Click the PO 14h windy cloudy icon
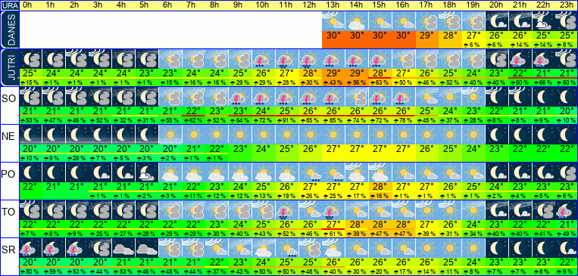The image size is (578, 276). (357, 172)
